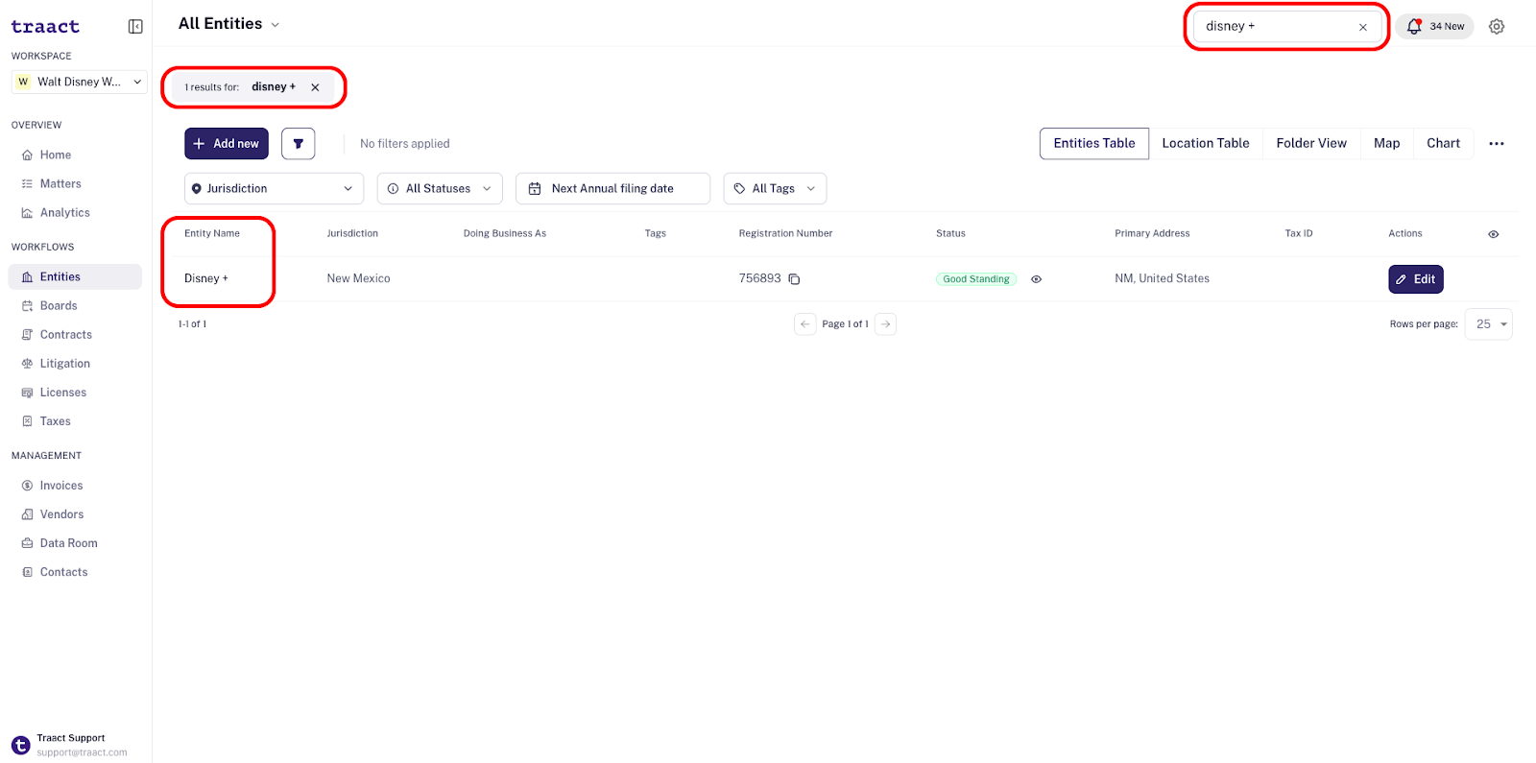Open the Jurisdiction filter dropdown
1536x763 pixels.
pyautogui.click(x=274, y=189)
